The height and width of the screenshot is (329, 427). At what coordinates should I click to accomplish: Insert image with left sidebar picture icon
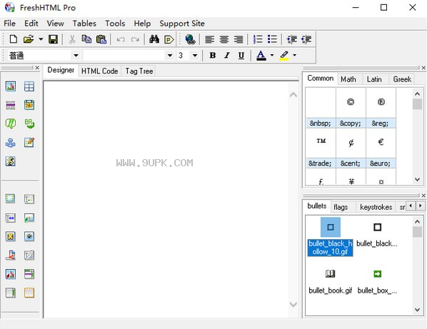coord(11,86)
